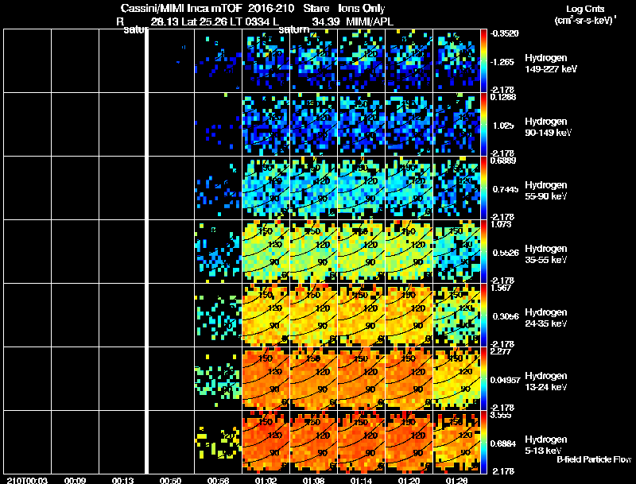Click the '00:50' time label
Screen dimensions: 636x484
coord(170,480)
